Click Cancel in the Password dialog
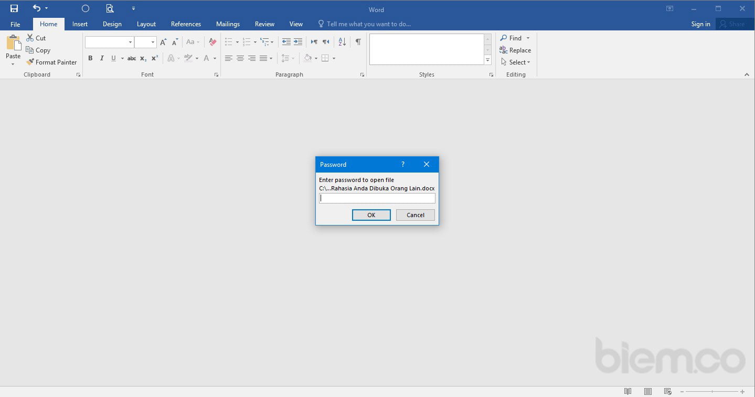The image size is (755, 397). tap(415, 215)
